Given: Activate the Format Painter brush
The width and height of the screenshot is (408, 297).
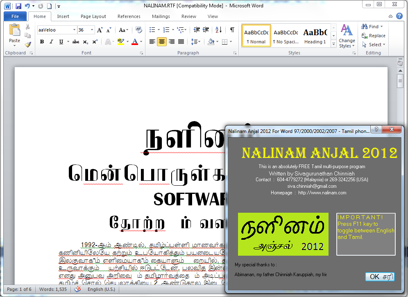Looking at the screenshot, I should tap(27, 45).
